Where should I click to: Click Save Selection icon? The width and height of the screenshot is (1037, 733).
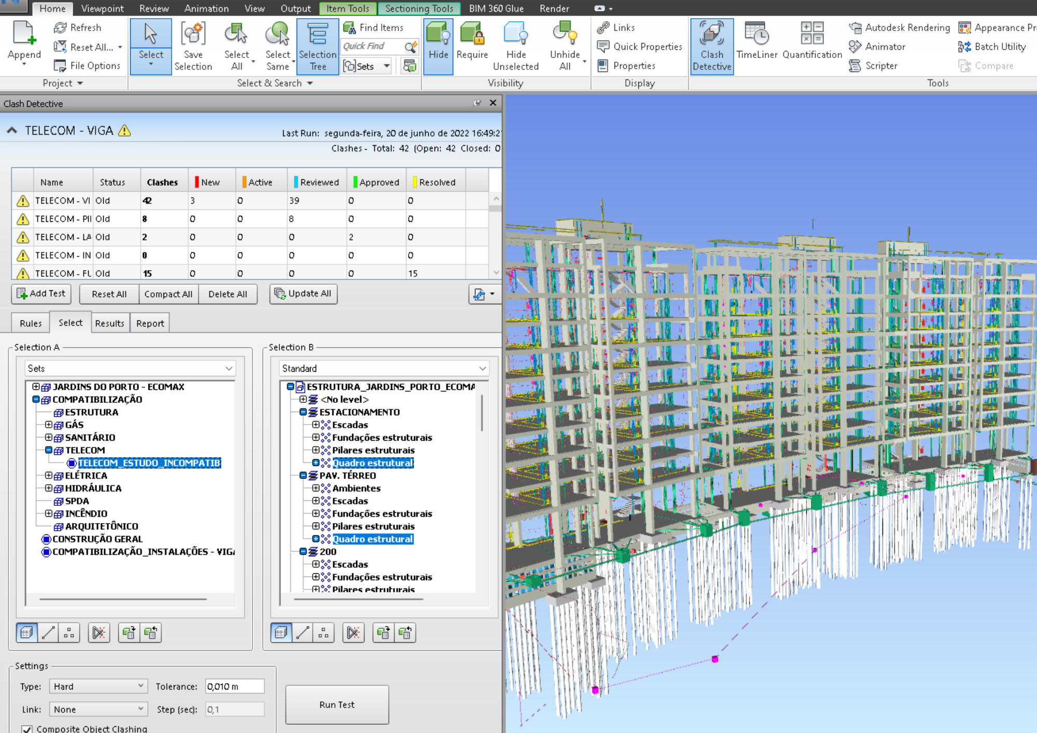pos(193,33)
